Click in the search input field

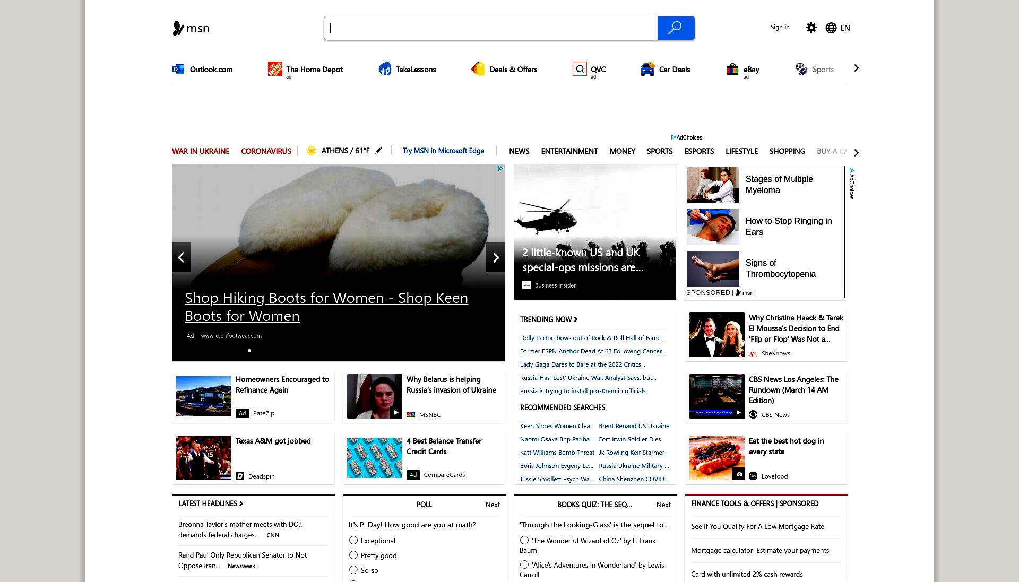coord(491,28)
